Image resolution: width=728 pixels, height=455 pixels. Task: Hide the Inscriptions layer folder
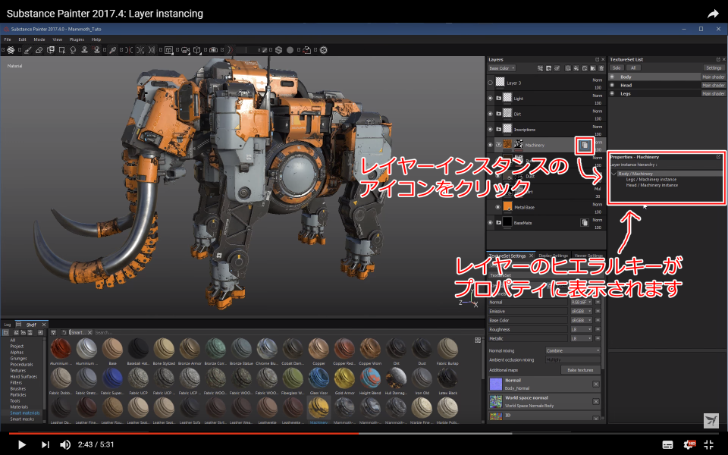[x=491, y=130]
